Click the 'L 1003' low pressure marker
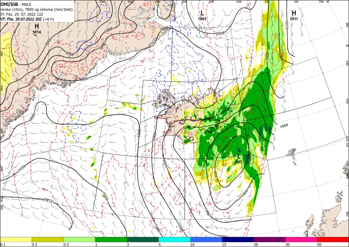The width and height of the screenshot is (349, 247). click(x=202, y=16)
